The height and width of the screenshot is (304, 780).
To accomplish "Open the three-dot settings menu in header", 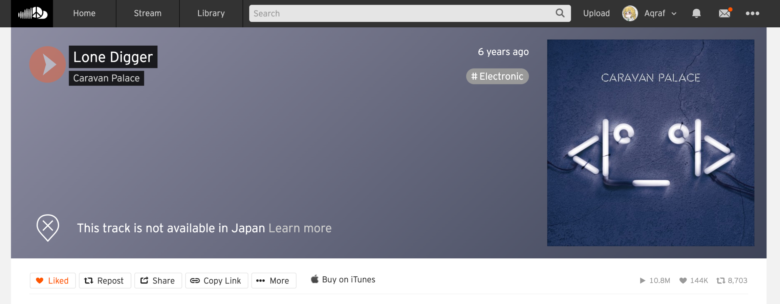I will click(752, 13).
